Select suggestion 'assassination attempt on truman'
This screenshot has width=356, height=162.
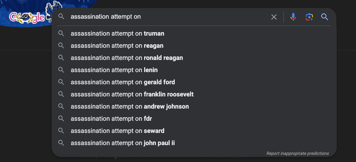(194, 34)
